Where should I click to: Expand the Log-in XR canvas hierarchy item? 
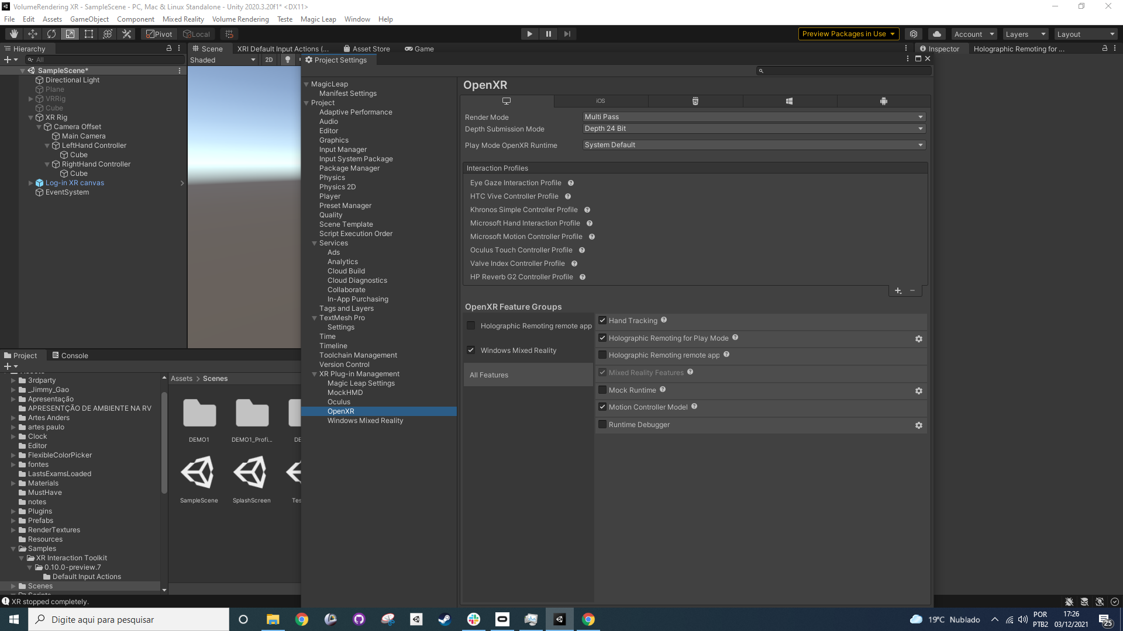(30, 182)
